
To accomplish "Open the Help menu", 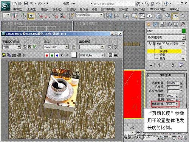I will pos(175,9).
